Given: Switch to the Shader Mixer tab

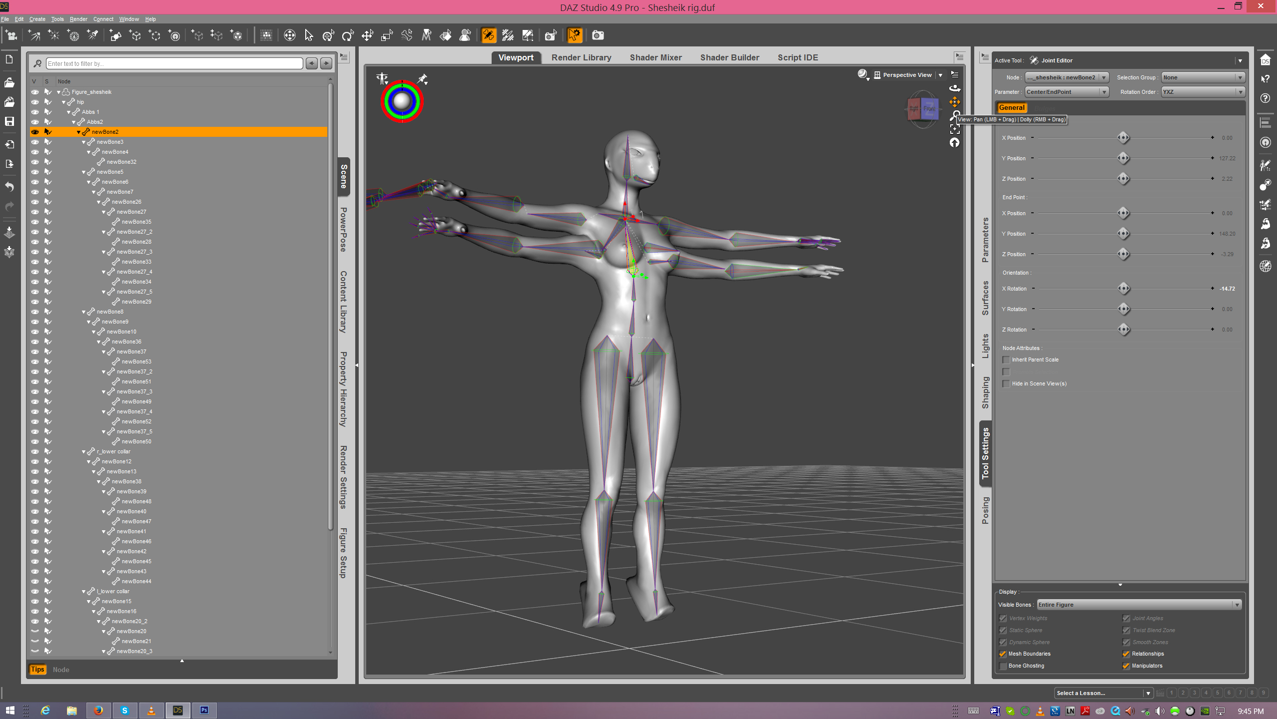Looking at the screenshot, I should click(x=655, y=57).
